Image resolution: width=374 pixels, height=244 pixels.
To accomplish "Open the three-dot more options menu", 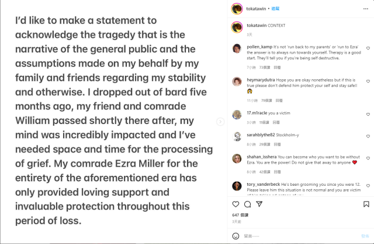I will (x=366, y=9).
